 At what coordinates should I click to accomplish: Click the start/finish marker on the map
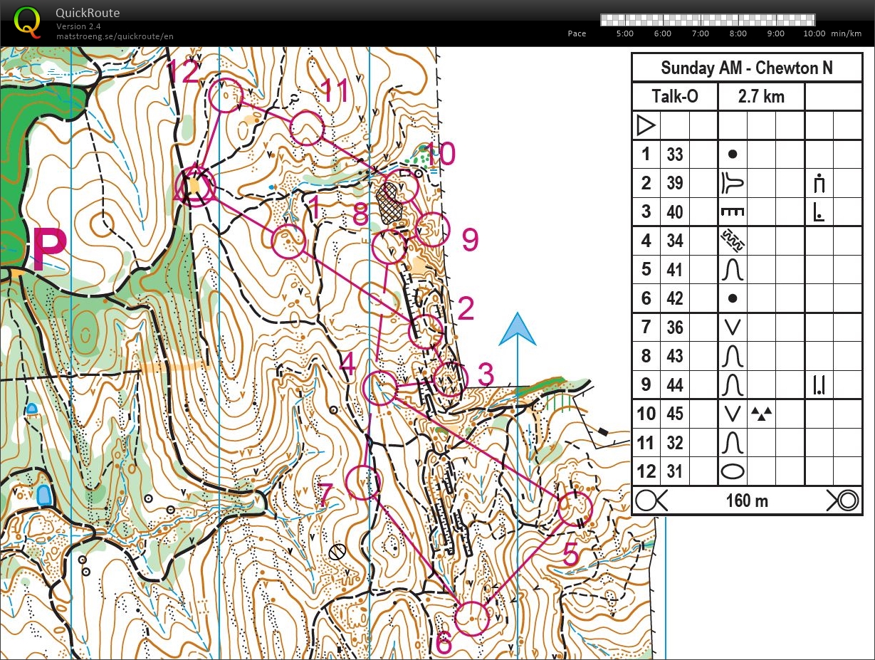click(x=194, y=187)
